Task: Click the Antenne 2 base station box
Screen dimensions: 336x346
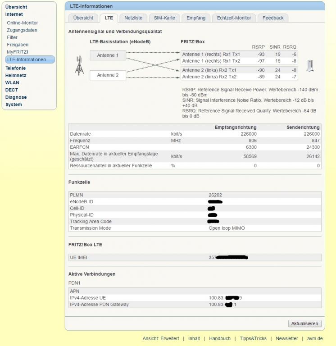Action: click(x=108, y=75)
